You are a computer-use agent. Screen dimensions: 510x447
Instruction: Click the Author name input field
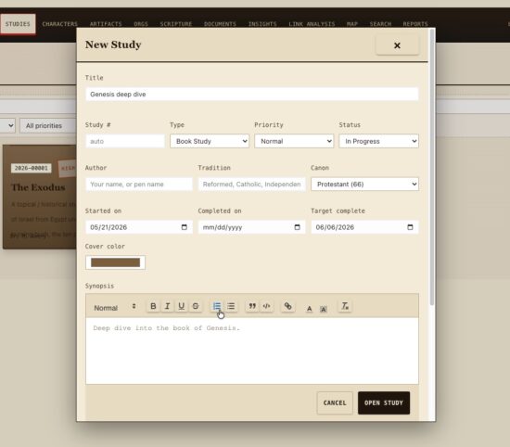click(139, 185)
